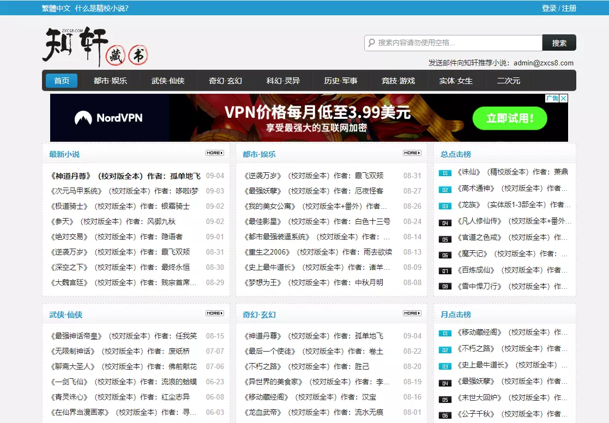Open 《在仙界当漫画家》 novel link
Image resolution: width=609 pixels, height=423 pixels.
pyautogui.click(x=123, y=412)
